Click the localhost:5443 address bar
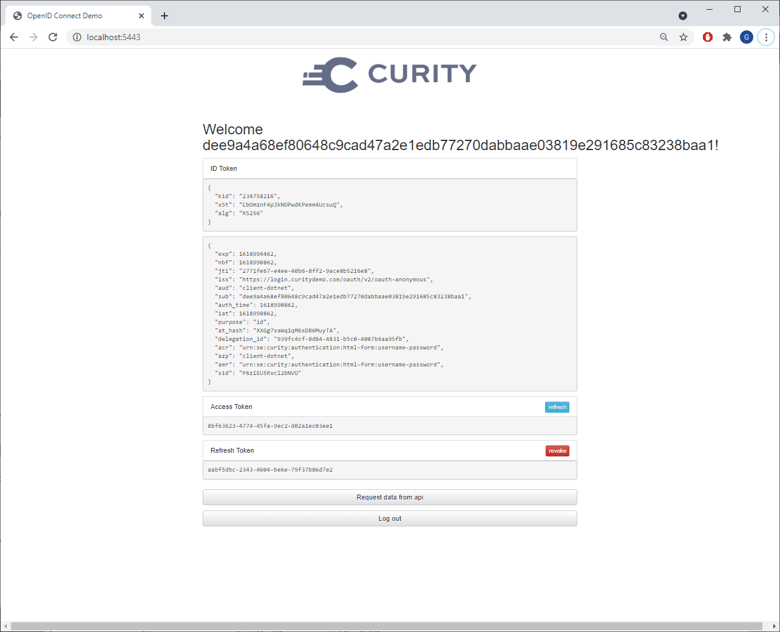 coord(364,37)
